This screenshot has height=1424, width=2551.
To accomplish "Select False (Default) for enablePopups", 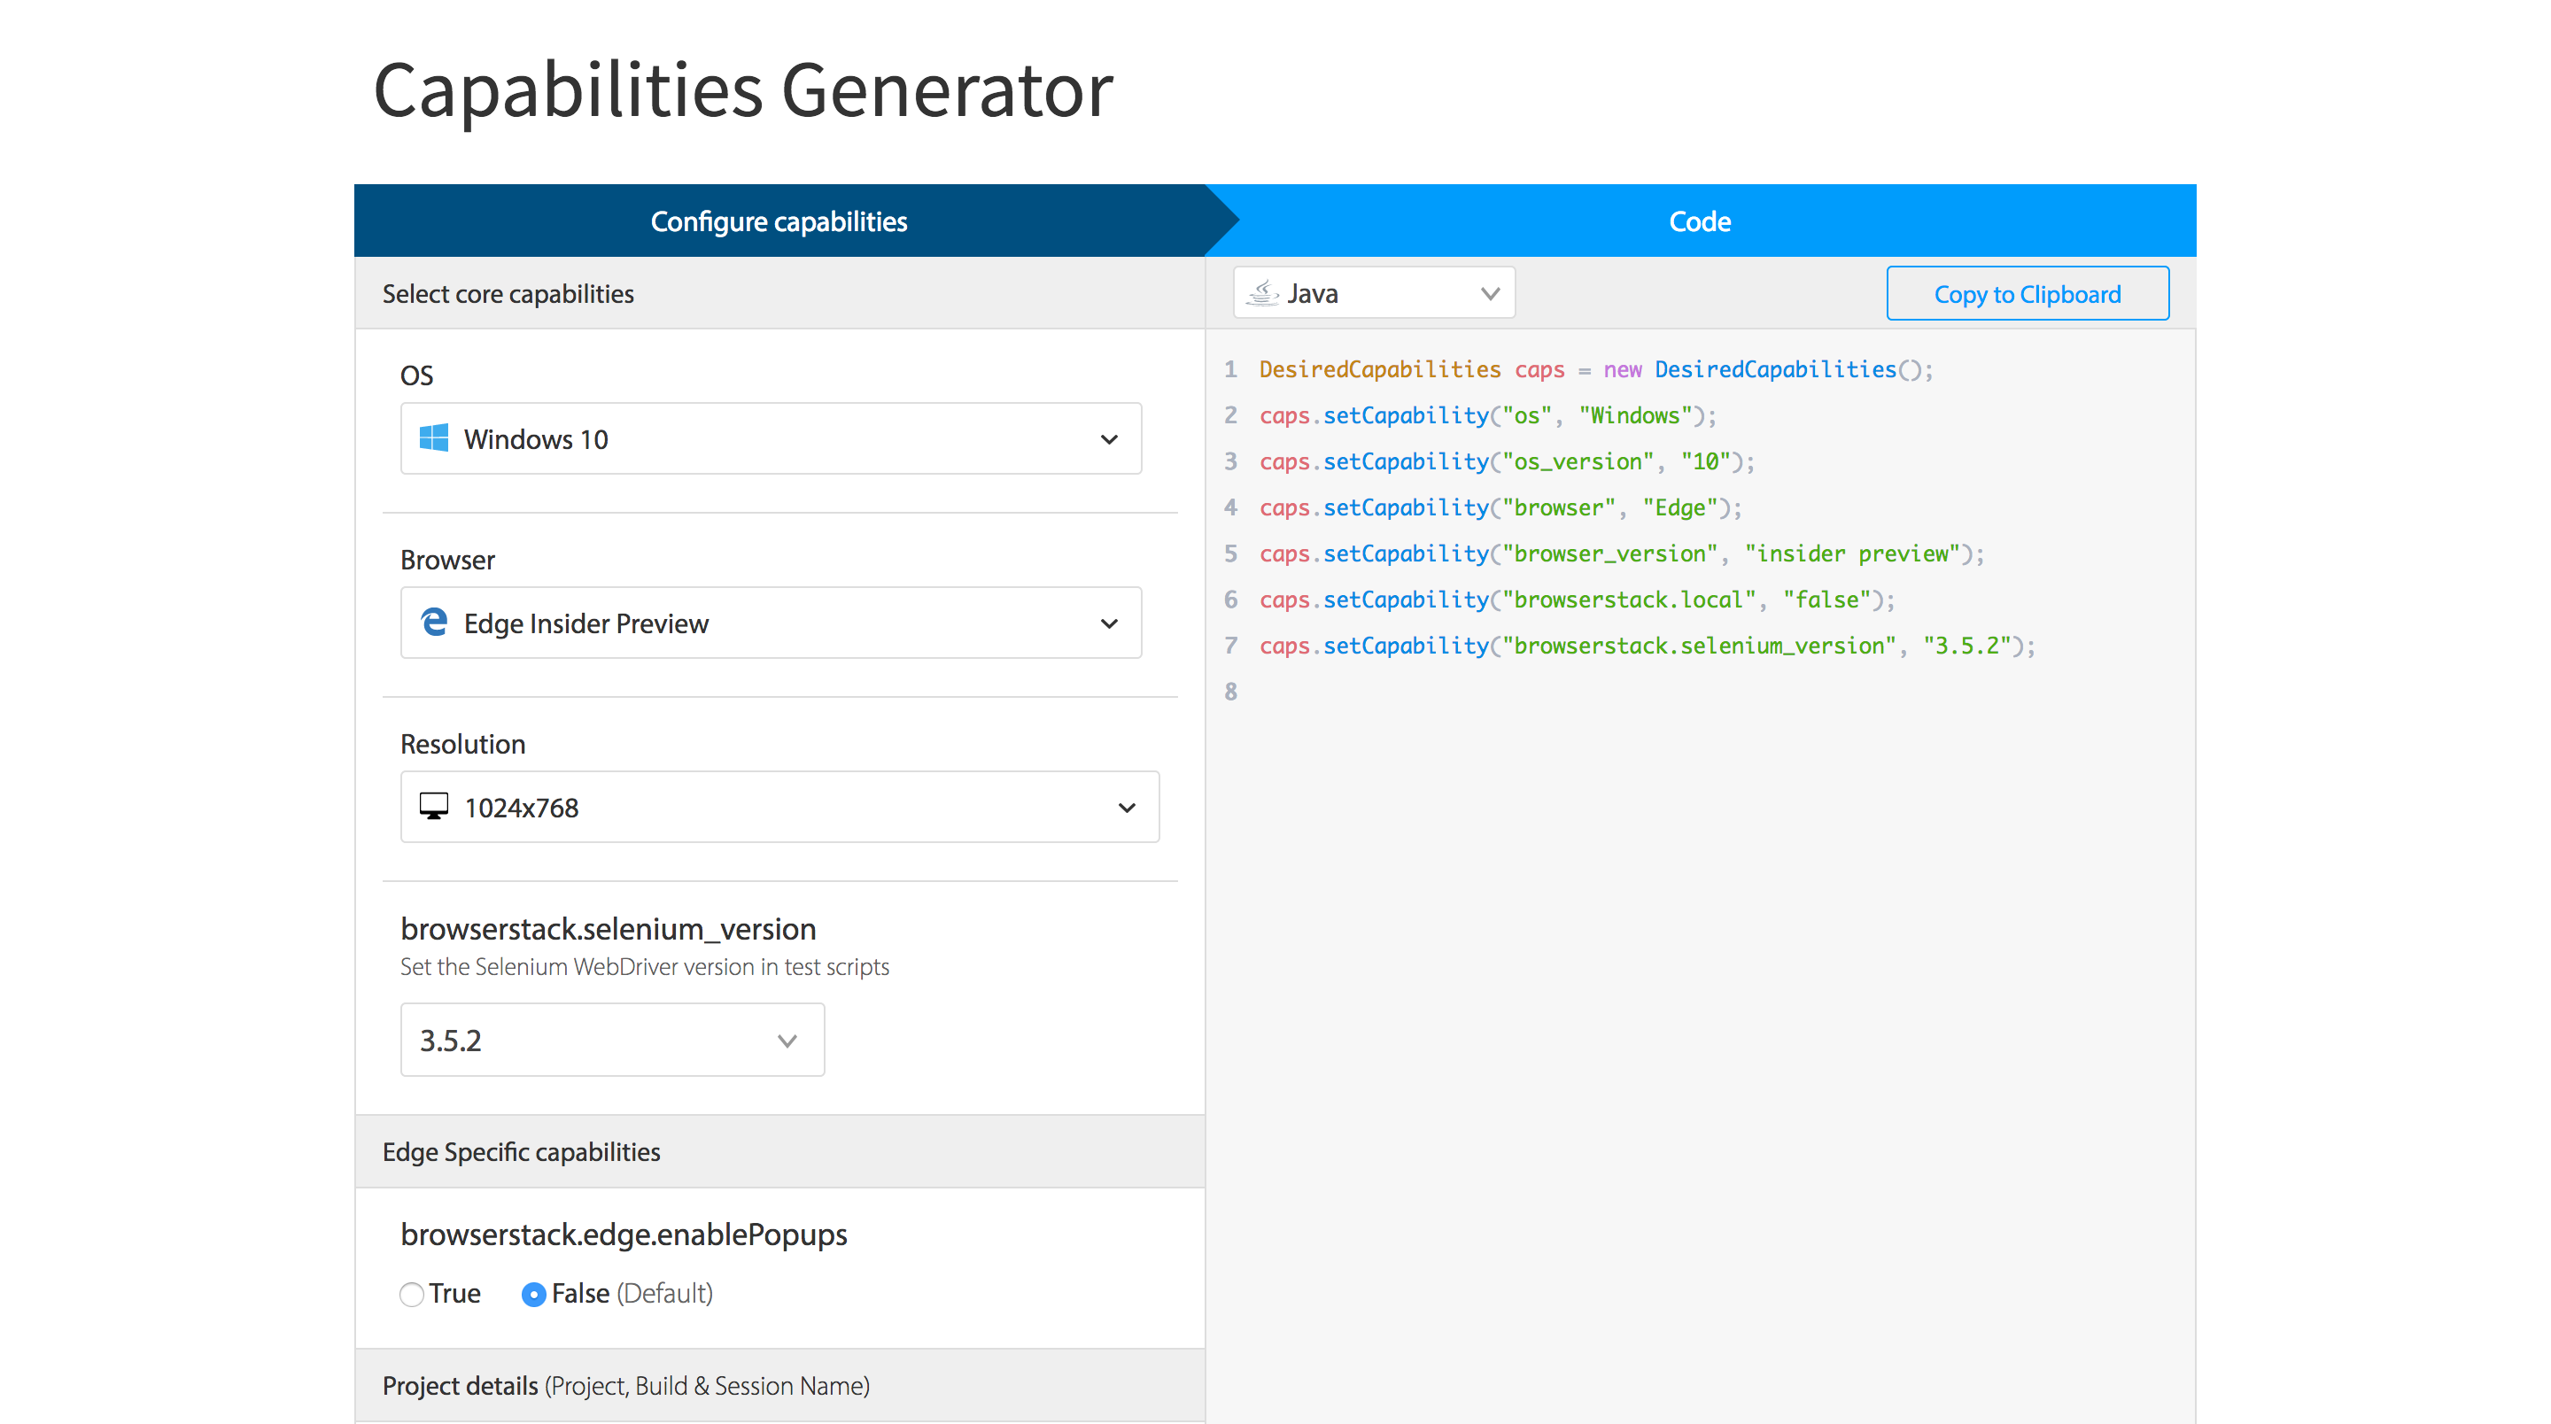I will (x=534, y=1293).
